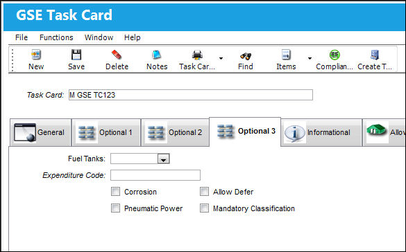
Task: Open the Window menu
Action: pyautogui.click(x=99, y=37)
